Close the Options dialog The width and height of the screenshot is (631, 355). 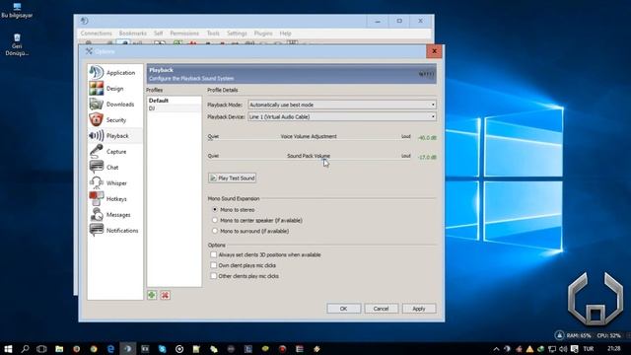[x=434, y=51]
